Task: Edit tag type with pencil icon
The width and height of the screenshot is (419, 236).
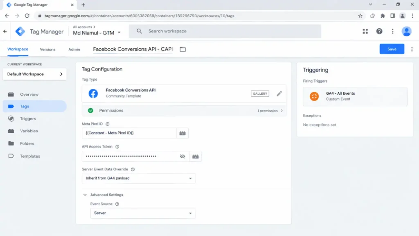Action: point(279,93)
